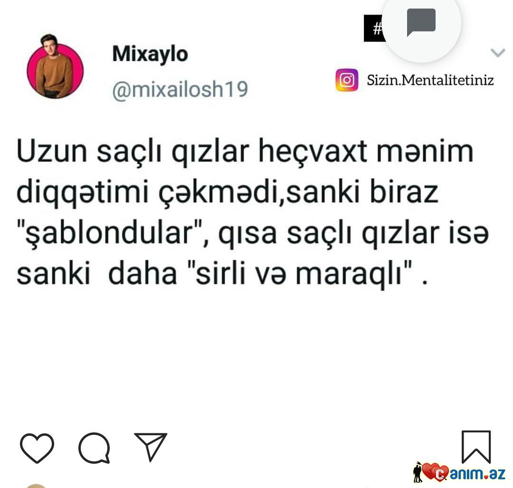Open the floating chat bubble
This screenshot has width=513, height=488.
(x=421, y=23)
